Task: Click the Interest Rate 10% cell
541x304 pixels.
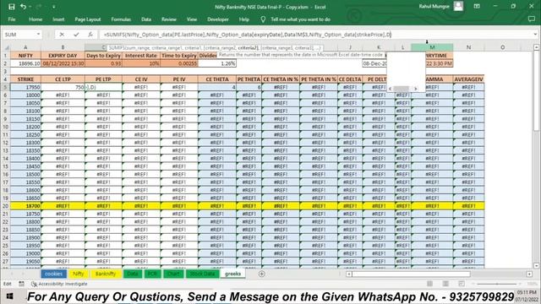Action: (141, 63)
